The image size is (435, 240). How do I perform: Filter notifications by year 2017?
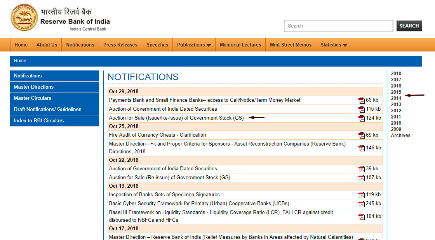click(396, 80)
